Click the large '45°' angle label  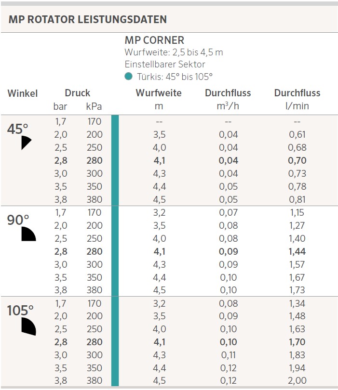tap(18, 129)
